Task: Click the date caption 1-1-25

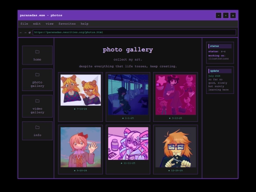Action: (128, 118)
